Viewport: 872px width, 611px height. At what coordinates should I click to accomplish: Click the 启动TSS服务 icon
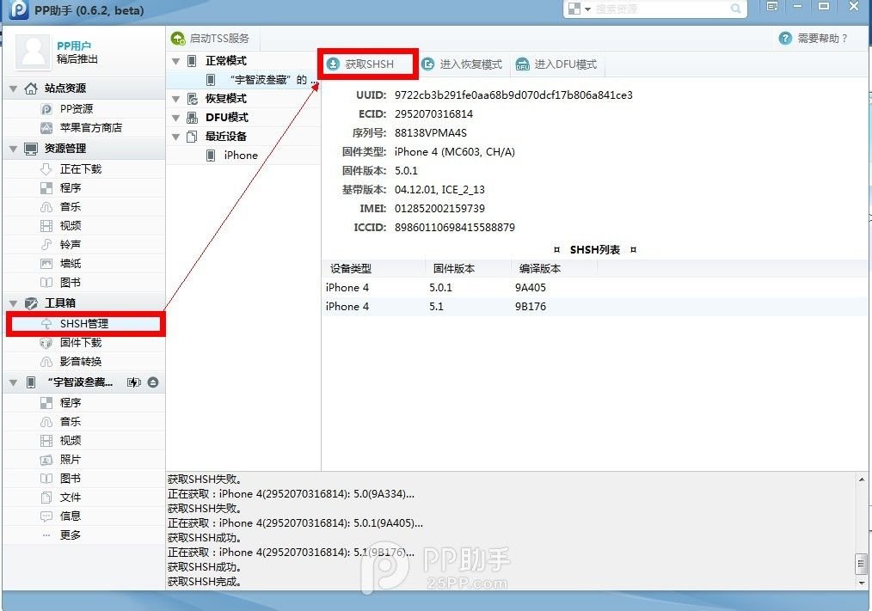[178, 39]
